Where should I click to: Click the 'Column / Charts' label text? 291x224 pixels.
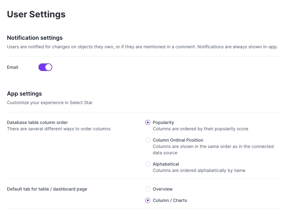[170, 200]
